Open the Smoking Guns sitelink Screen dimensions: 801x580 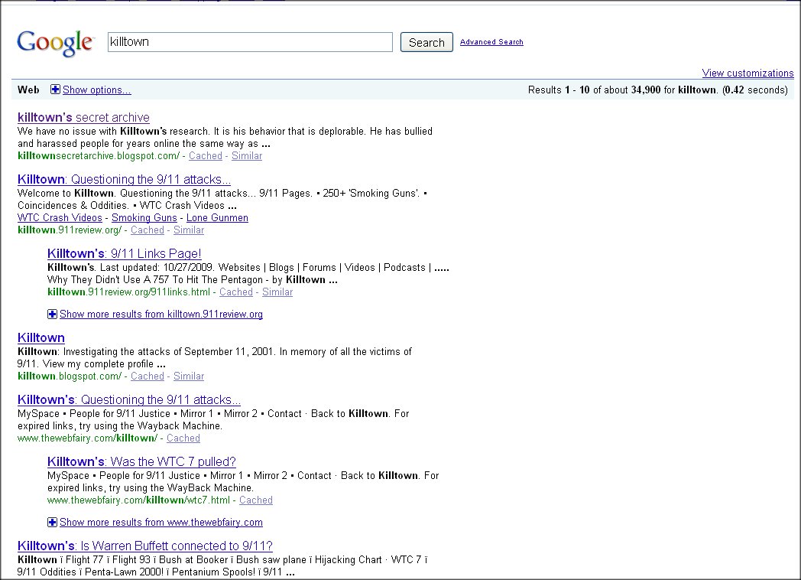point(144,218)
